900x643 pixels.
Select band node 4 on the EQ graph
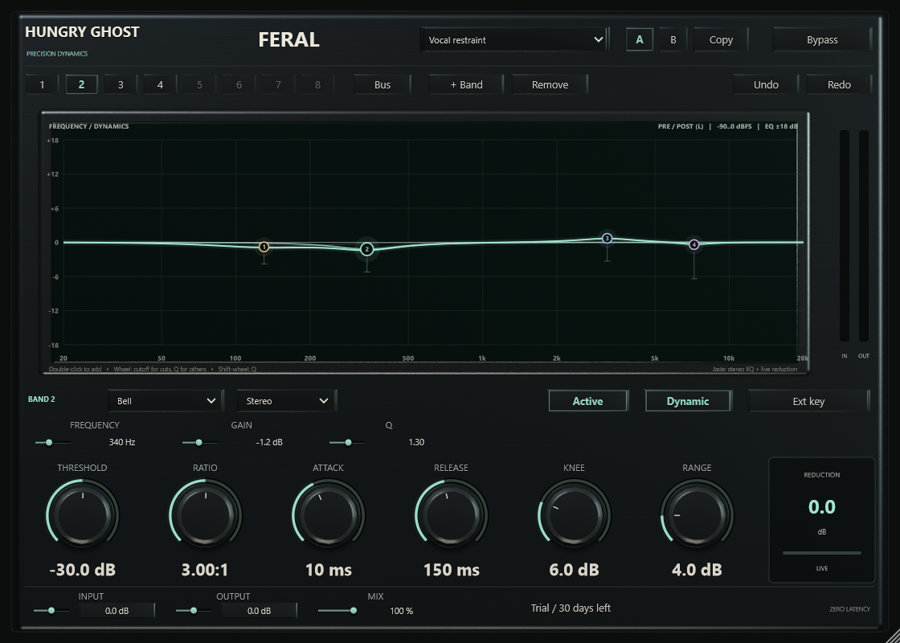click(x=694, y=244)
